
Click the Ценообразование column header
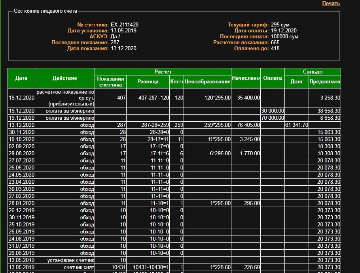[x=207, y=82]
